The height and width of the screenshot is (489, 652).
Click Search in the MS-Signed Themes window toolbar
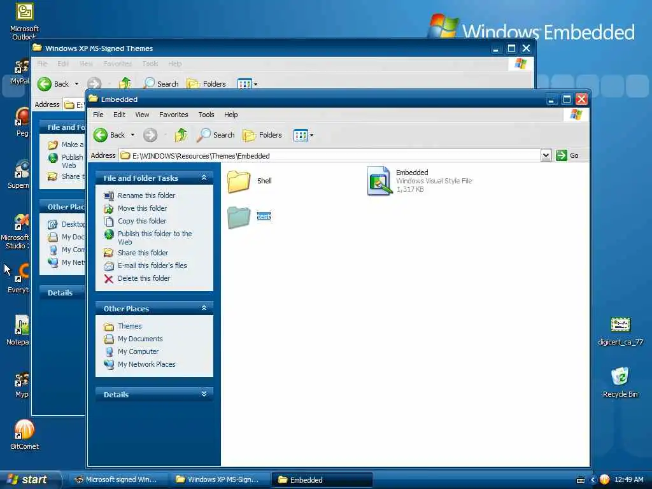click(x=161, y=83)
